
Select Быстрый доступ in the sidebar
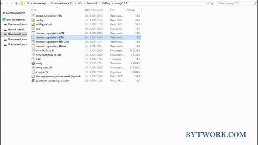16,13
